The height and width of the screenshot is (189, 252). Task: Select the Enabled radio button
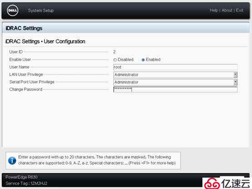click(143, 60)
